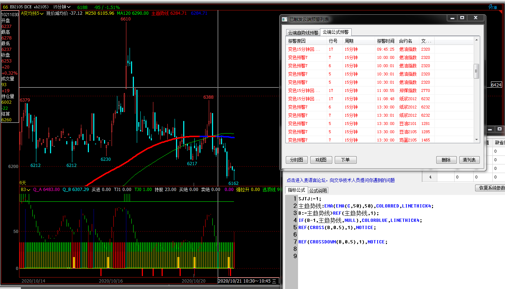Select the 郑煤指数 alert row
Viewport: 505px width, 289px height.
[x=407, y=90]
